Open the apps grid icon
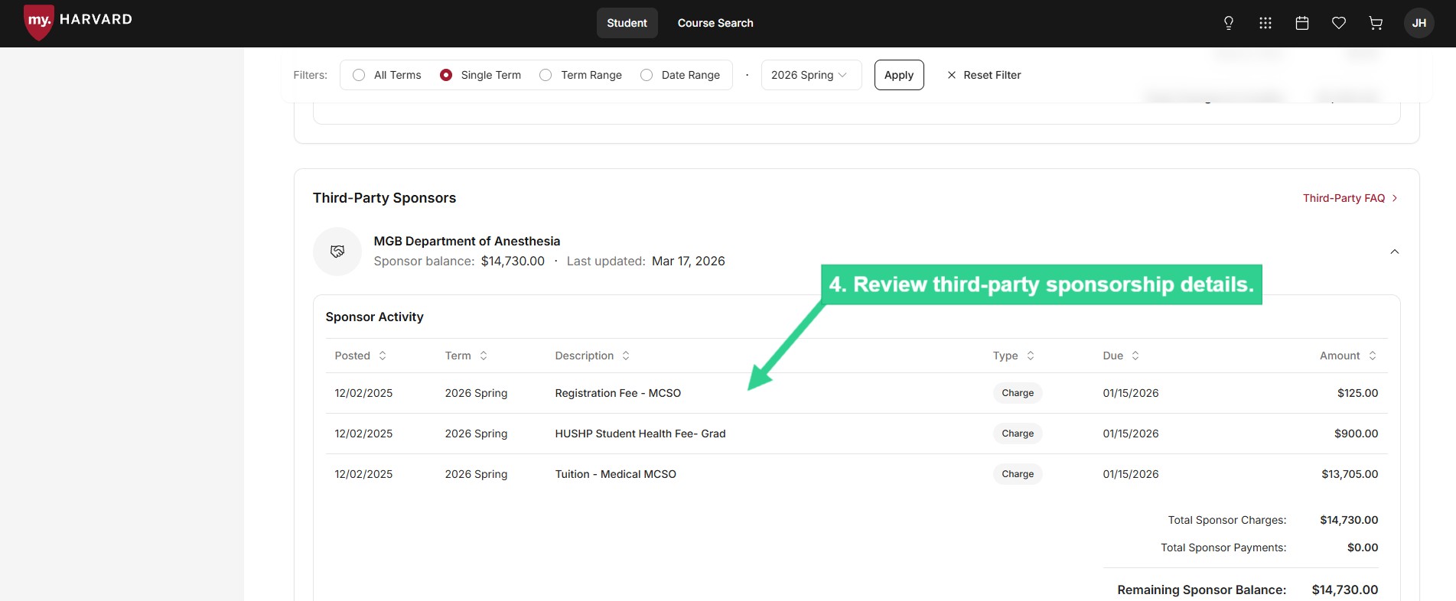Screen dimensions: 1456x601 pos(1265,23)
